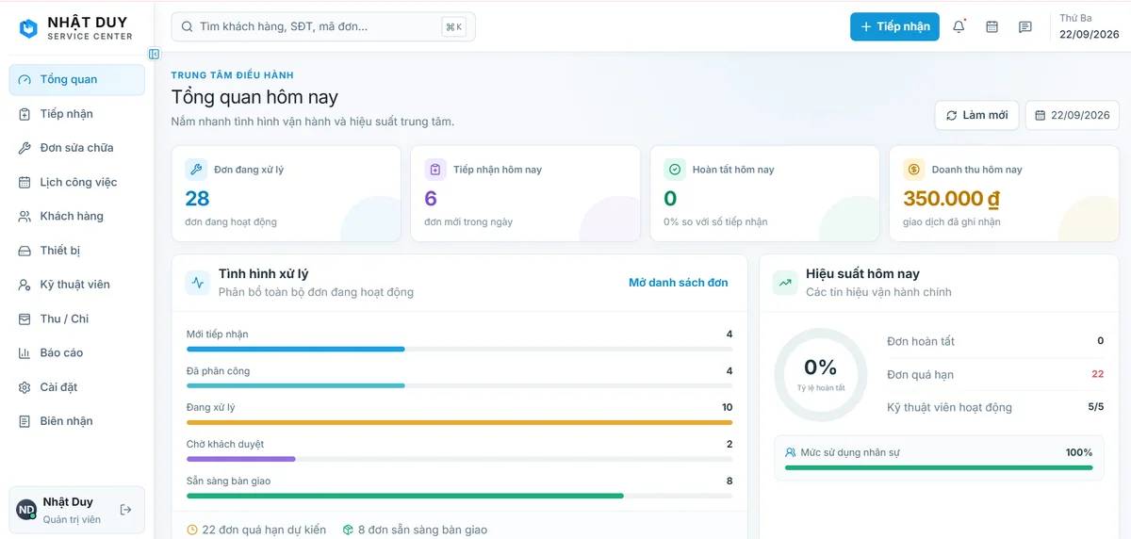
Task: Open Kỹ thuật viên menu item
Action: click(77, 285)
